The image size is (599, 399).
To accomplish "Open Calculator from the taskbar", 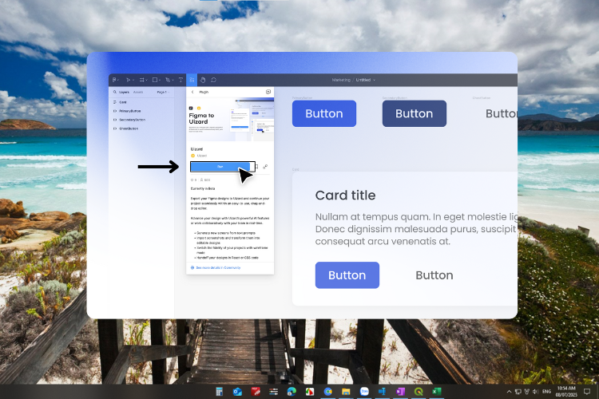I will click(x=220, y=391).
